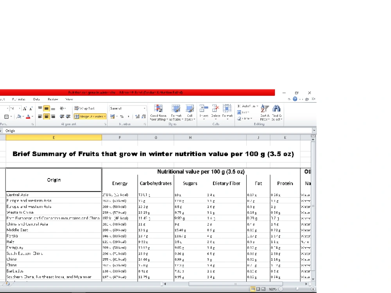Toggle Wrap Text
The image size is (391, 293).
pos(84,108)
